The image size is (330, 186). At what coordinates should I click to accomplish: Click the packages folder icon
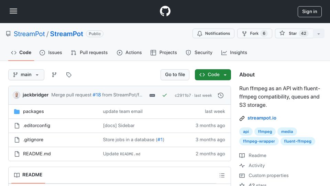[17, 112]
